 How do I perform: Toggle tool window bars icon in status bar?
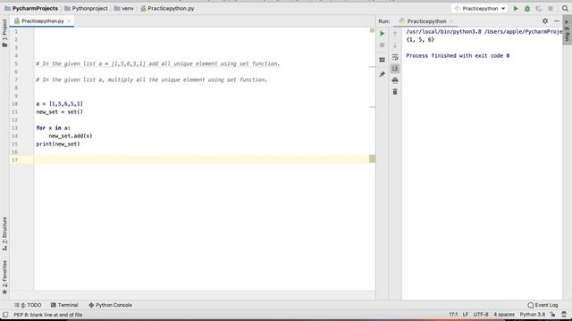(5, 315)
